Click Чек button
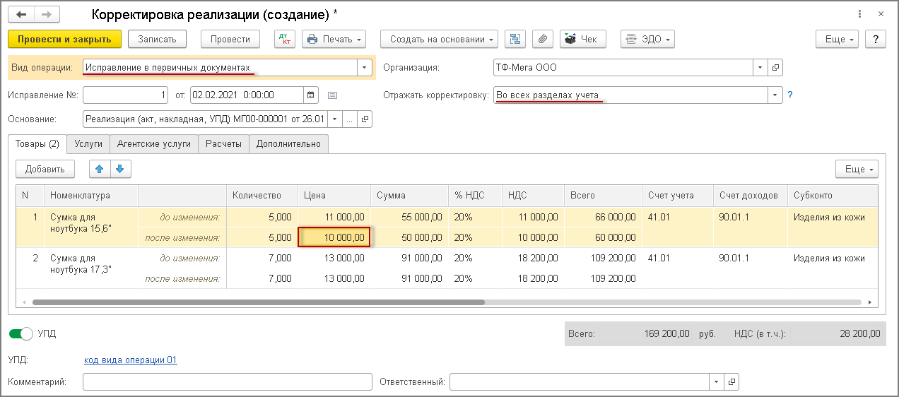The image size is (899, 397). 583,39
